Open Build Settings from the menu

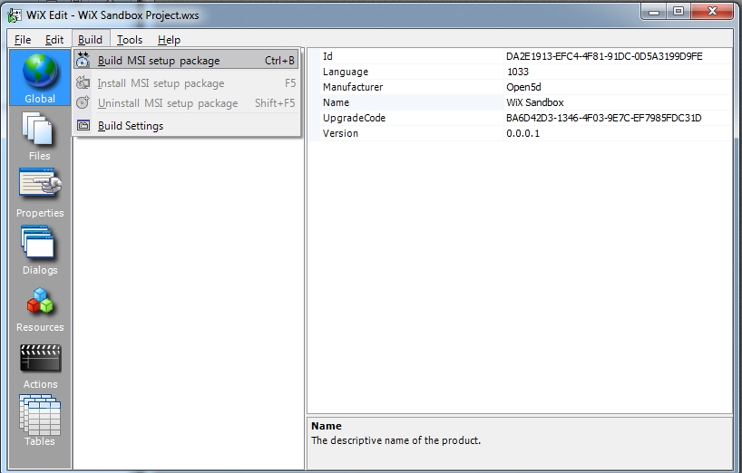(x=131, y=126)
